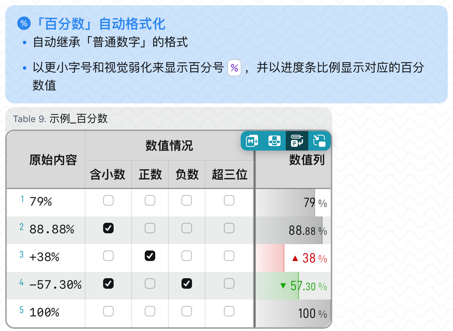
Task: Click the Table 9. 示例_百分数 caption
Action: [60, 119]
